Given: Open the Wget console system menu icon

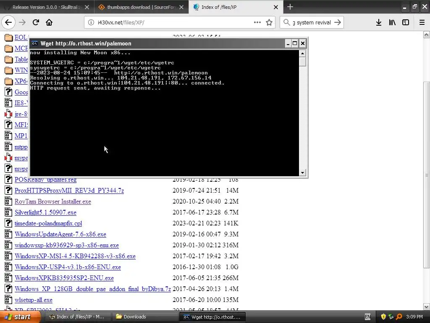Looking at the screenshot, I should coord(34,43).
